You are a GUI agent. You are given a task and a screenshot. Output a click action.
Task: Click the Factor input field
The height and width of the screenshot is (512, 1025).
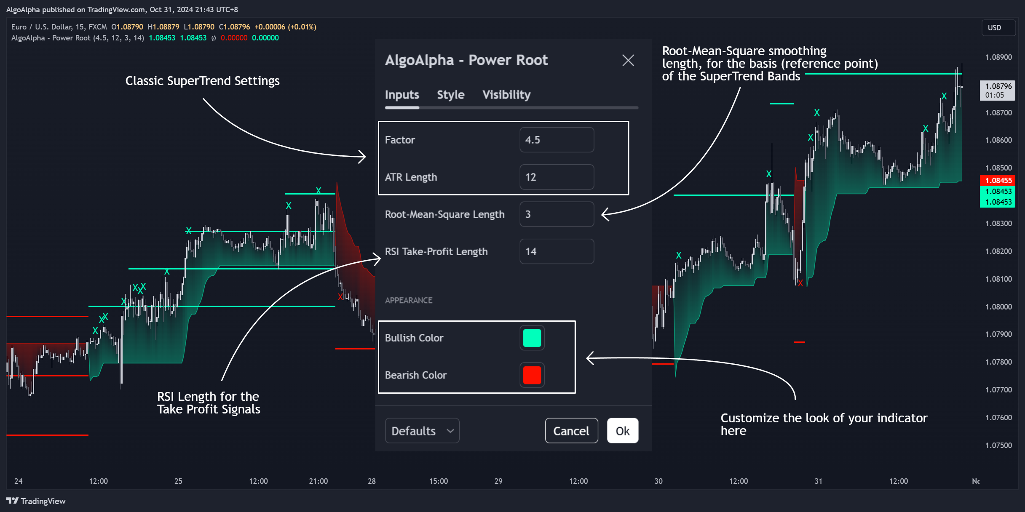[557, 140]
